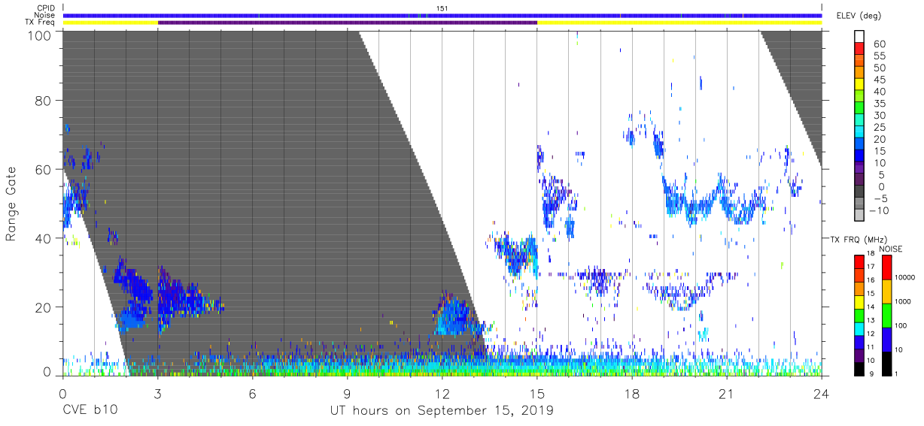The height and width of the screenshot is (426, 924).
Task: Click the '10000' value in the NOISE legend
Action: (905, 277)
